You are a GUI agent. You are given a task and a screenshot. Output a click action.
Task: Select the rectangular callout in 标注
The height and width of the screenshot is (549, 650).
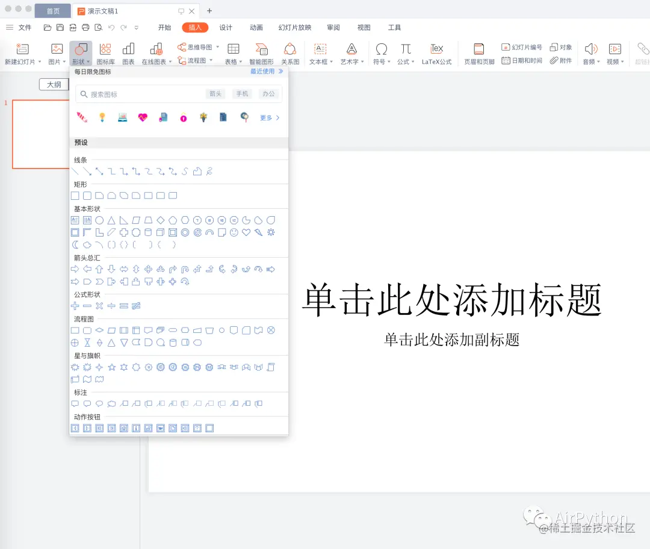pos(75,403)
